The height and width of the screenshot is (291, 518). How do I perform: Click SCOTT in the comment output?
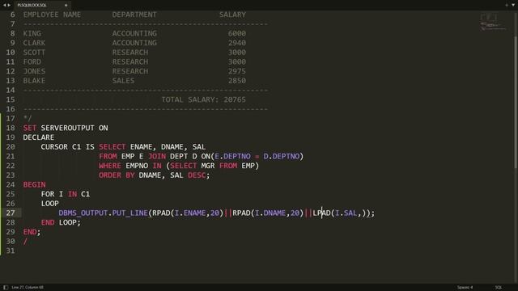(x=34, y=53)
